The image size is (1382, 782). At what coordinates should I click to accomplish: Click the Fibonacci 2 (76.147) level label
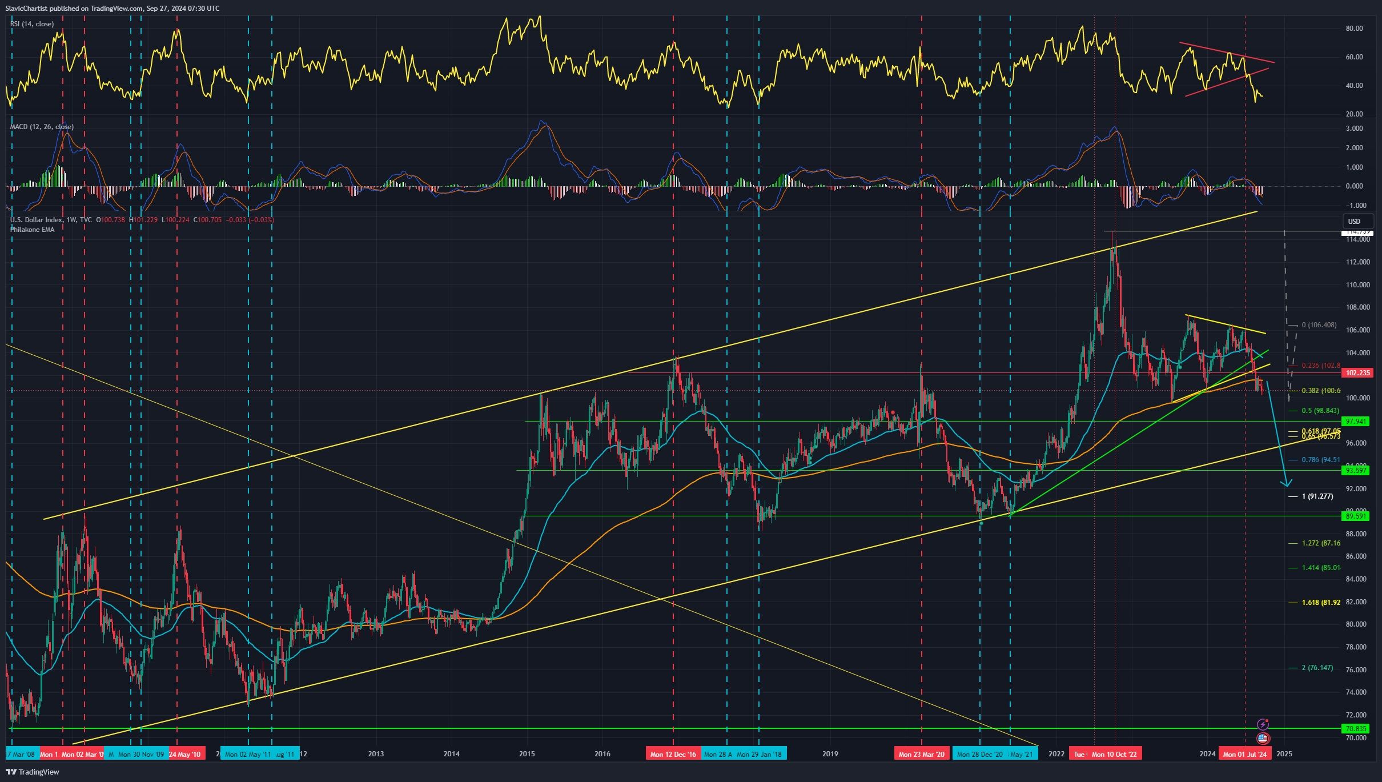1317,668
